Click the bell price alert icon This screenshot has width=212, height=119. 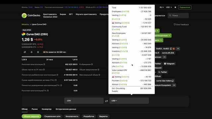31,52
